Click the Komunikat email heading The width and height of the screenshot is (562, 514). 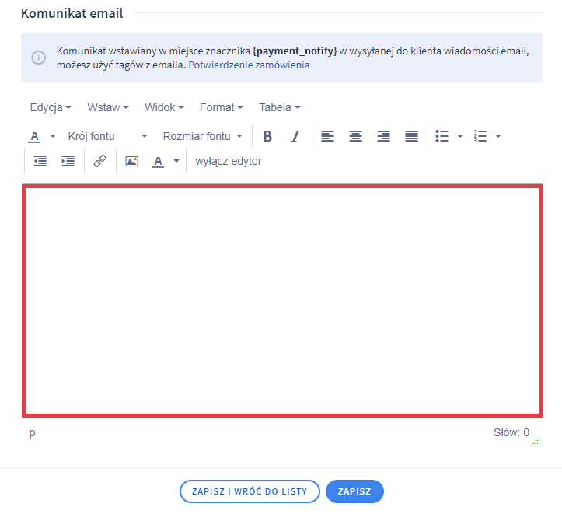coord(72,13)
